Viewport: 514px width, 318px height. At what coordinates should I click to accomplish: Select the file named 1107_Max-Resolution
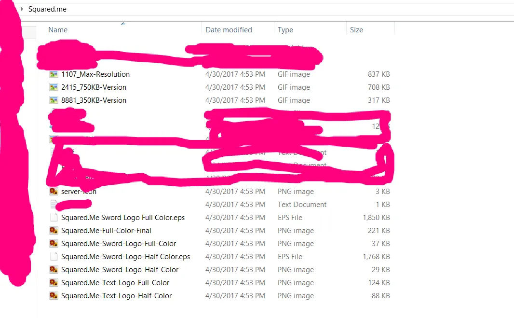[x=95, y=74]
